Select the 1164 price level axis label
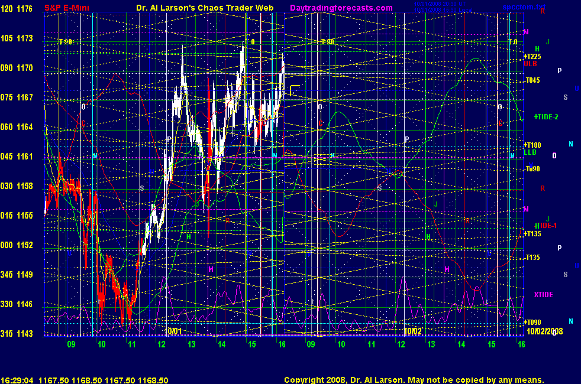 click(x=24, y=127)
